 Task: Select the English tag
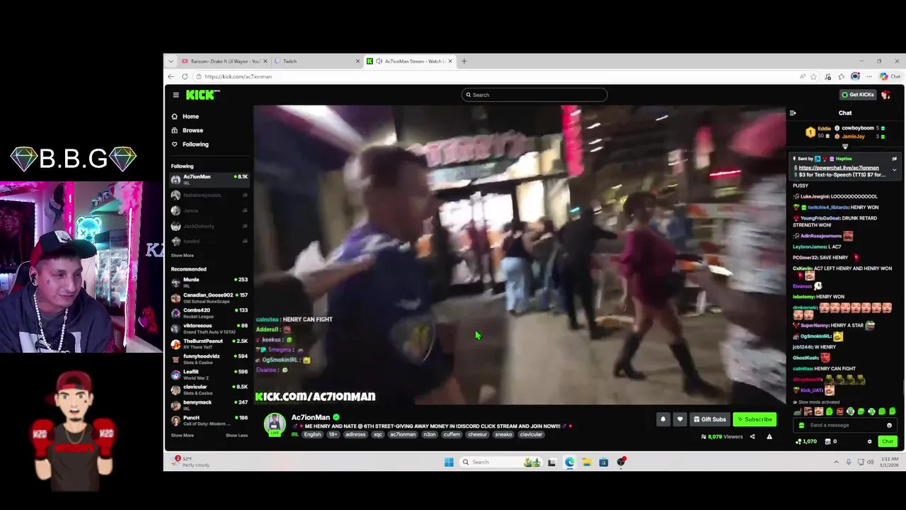(312, 434)
